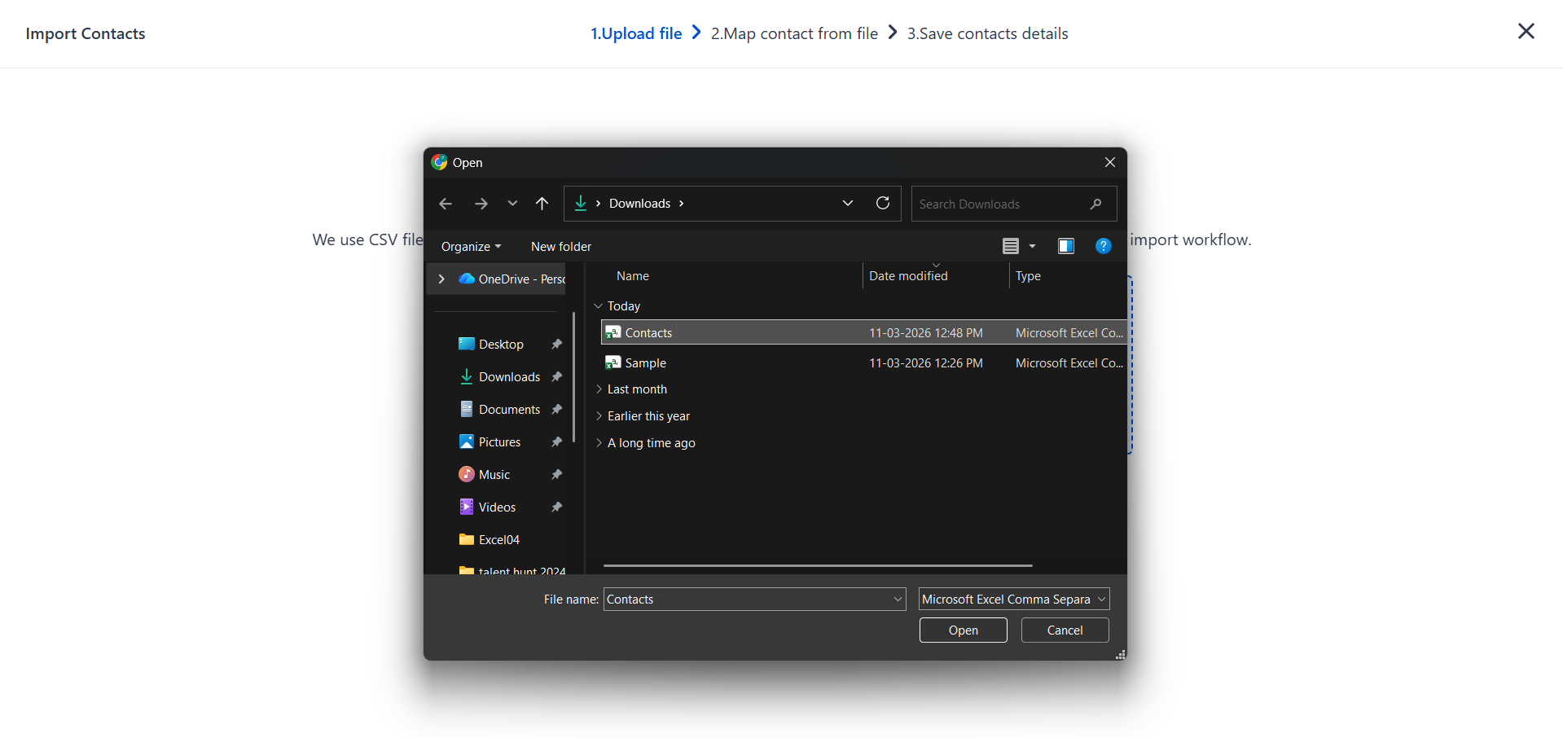The height and width of the screenshot is (738, 1563).
Task: Click the Cancel button
Action: [1065, 630]
